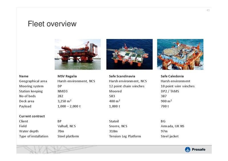Click the Safe Scandinavia rig photo

[129, 54]
